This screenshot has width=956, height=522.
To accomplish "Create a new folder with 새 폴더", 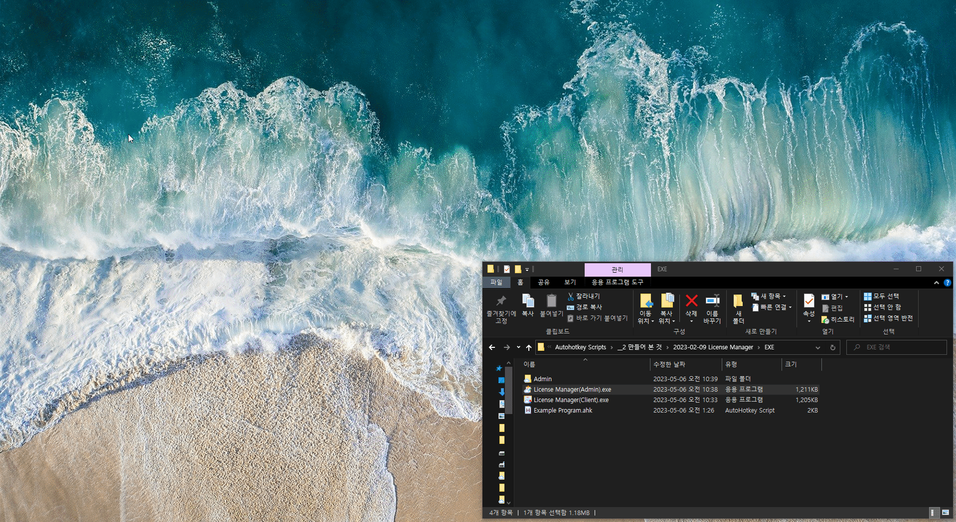I will [738, 309].
